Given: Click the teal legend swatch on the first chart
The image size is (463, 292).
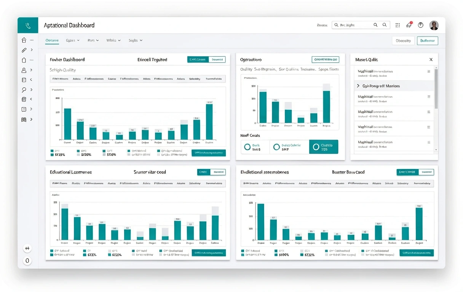Looking at the screenshot, I should (51, 151).
